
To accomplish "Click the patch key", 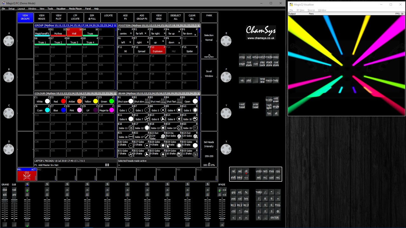I will coord(262,57).
